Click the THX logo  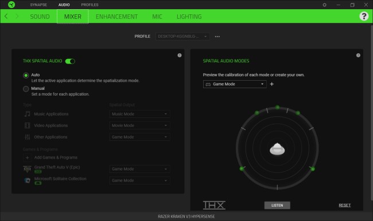[214, 206]
